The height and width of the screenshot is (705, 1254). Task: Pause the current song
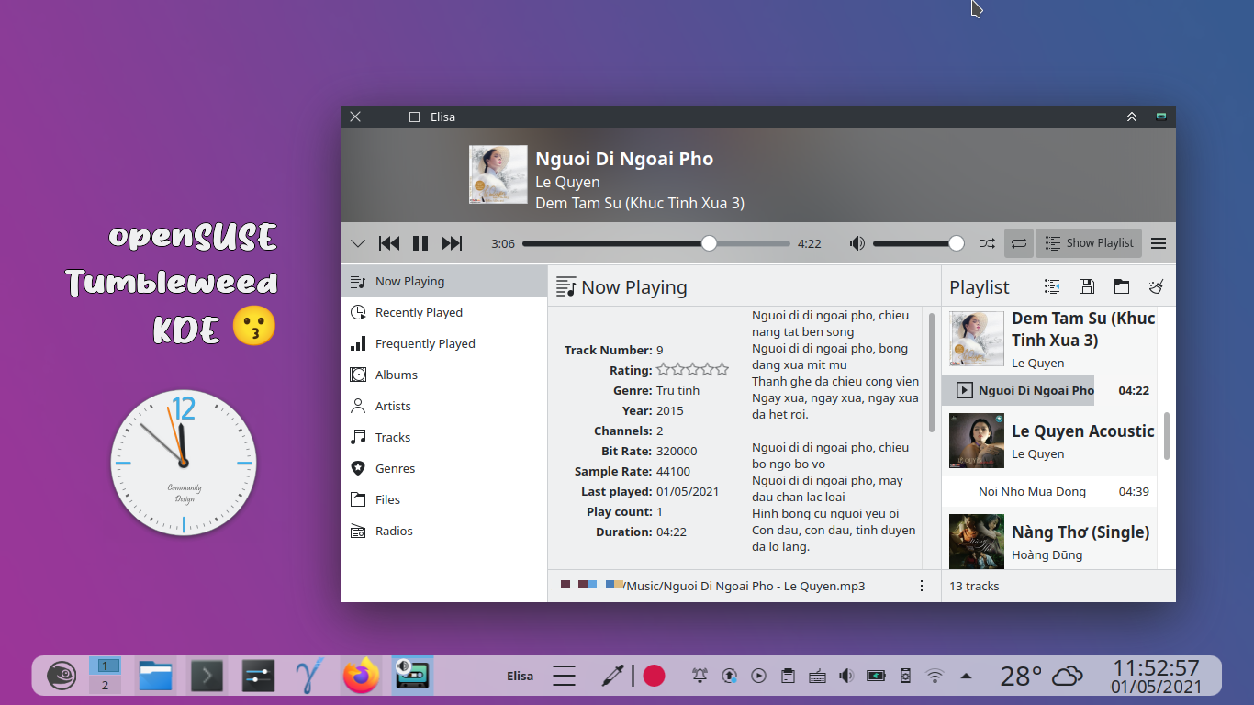(420, 243)
